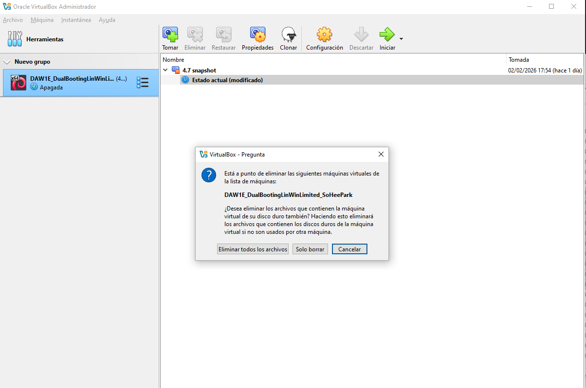Click the Apagada status text
This screenshot has height=388, width=586.
tap(51, 88)
